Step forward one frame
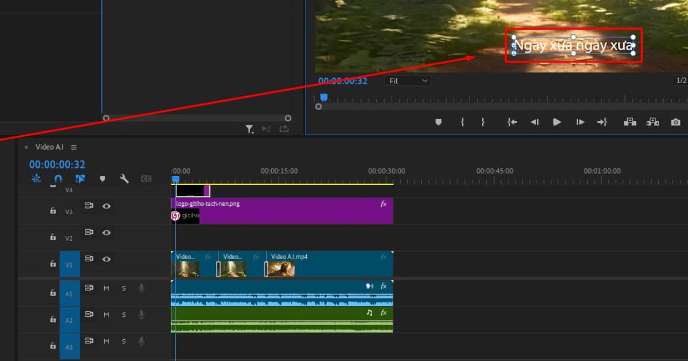688x361 pixels. pyautogui.click(x=579, y=121)
